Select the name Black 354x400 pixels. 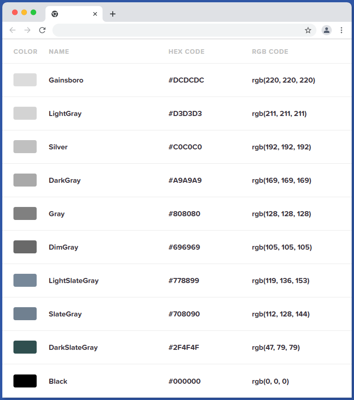click(58, 381)
